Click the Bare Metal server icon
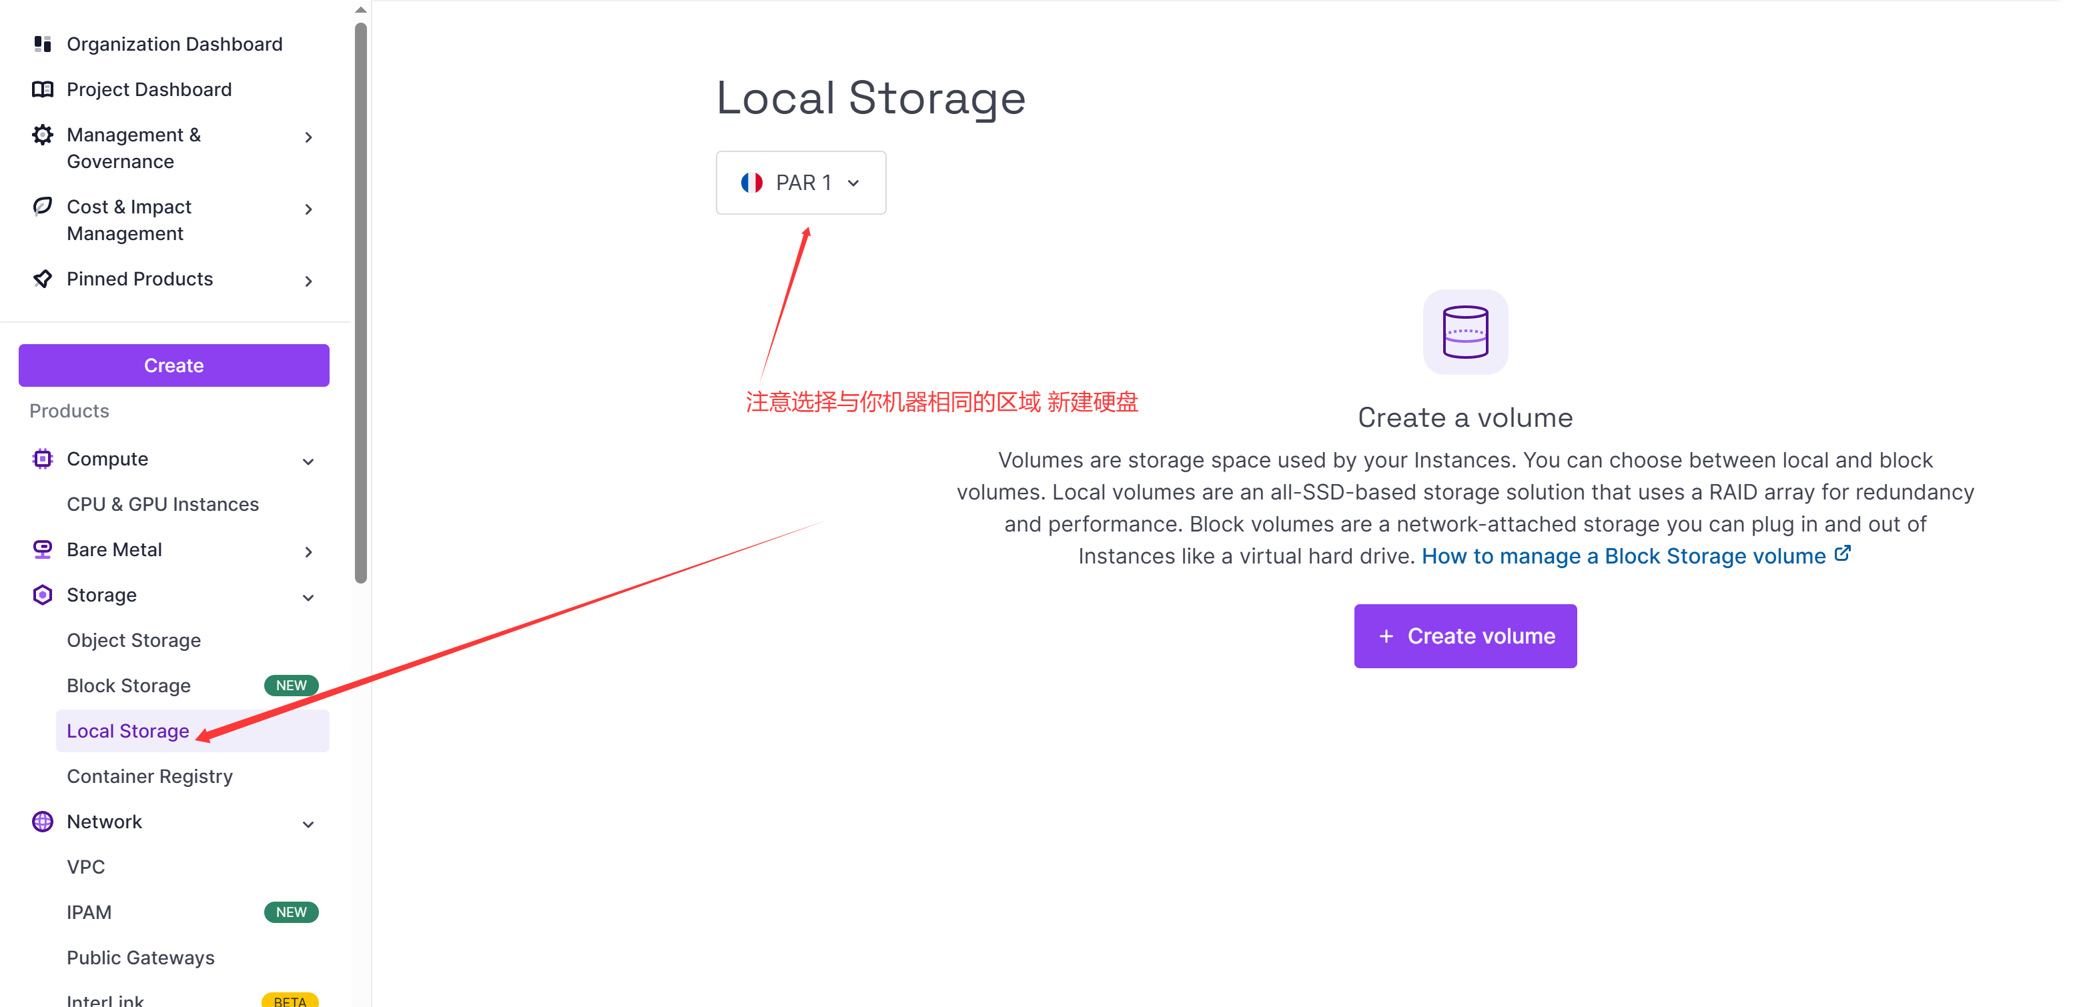This screenshot has width=2095, height=1007. pos(42,550)
